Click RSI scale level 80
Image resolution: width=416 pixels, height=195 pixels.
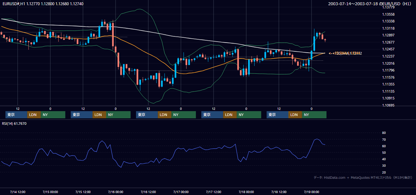pos(384,133)
